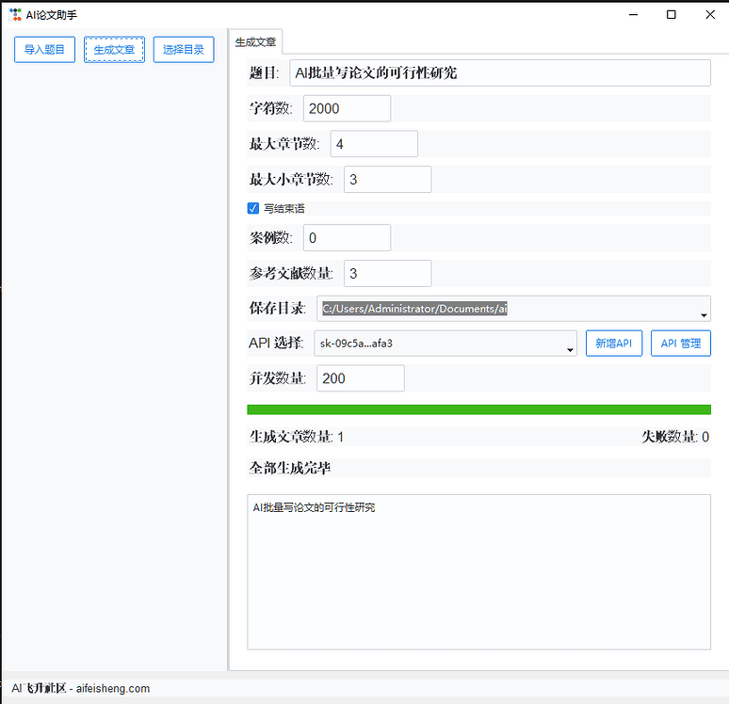The width and height of the screenshot is (729, 704).
Task: Close the AI论文助手 window
Action: [x=710, y=15]
